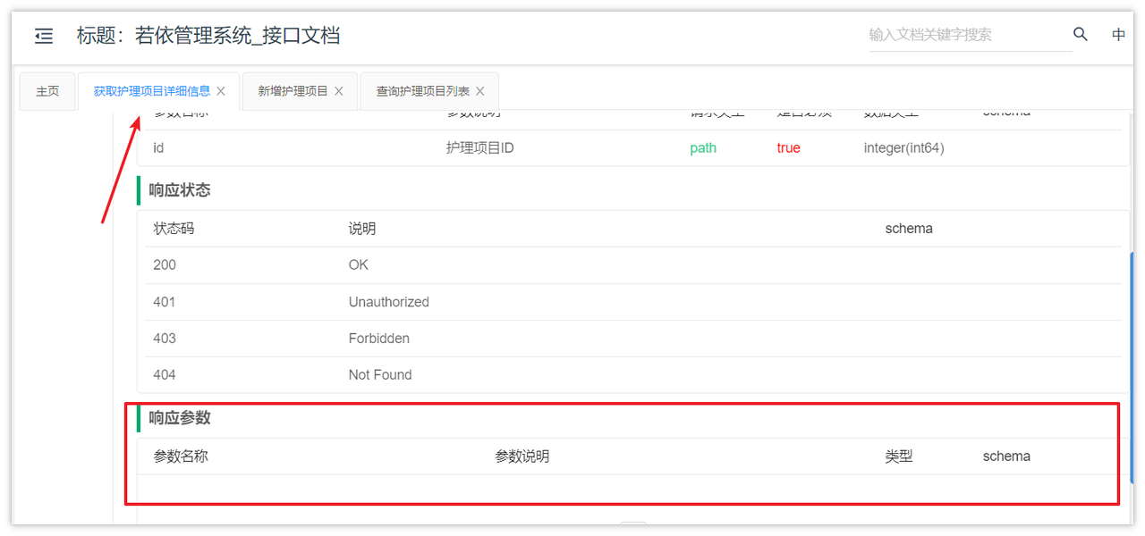Image resolution: width=1145 pixels, height=536 pixels.
Task: Click the 200 OK status row
Action: point(632,265)
